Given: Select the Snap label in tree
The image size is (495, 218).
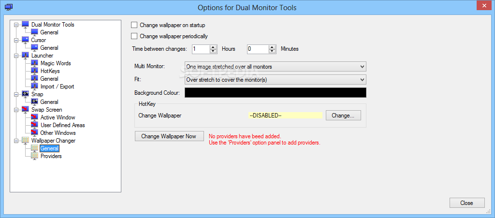Looking at the screenshot, I should click(37, 94).
